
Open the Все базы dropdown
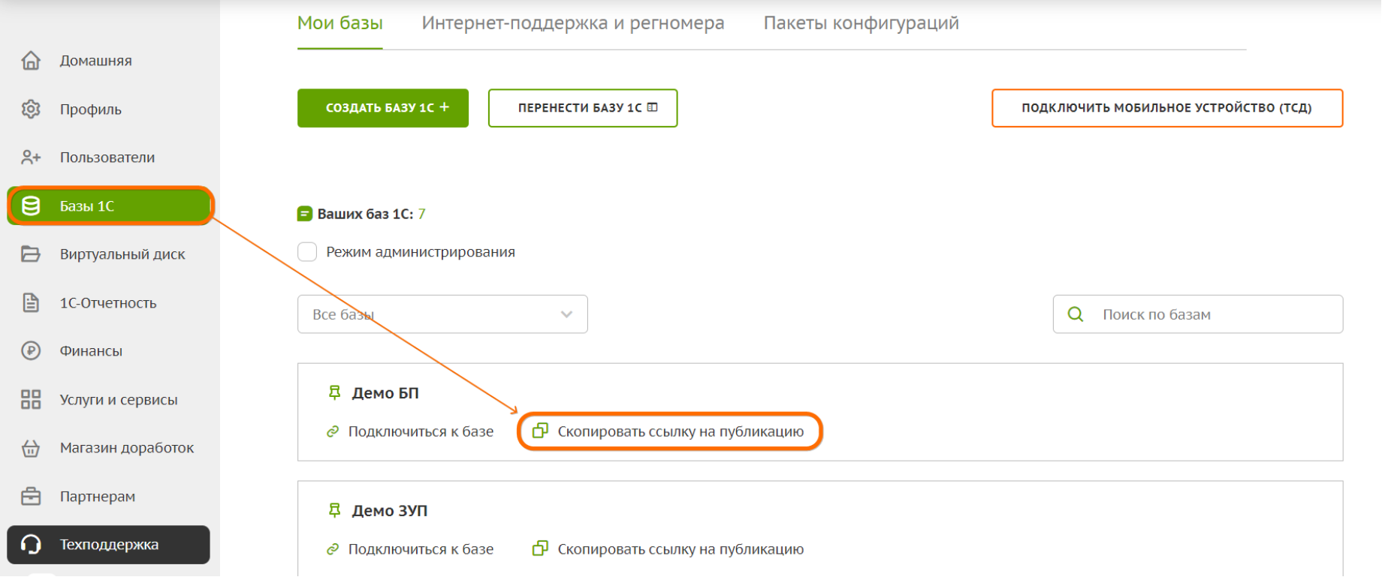[x=442, y=314]
